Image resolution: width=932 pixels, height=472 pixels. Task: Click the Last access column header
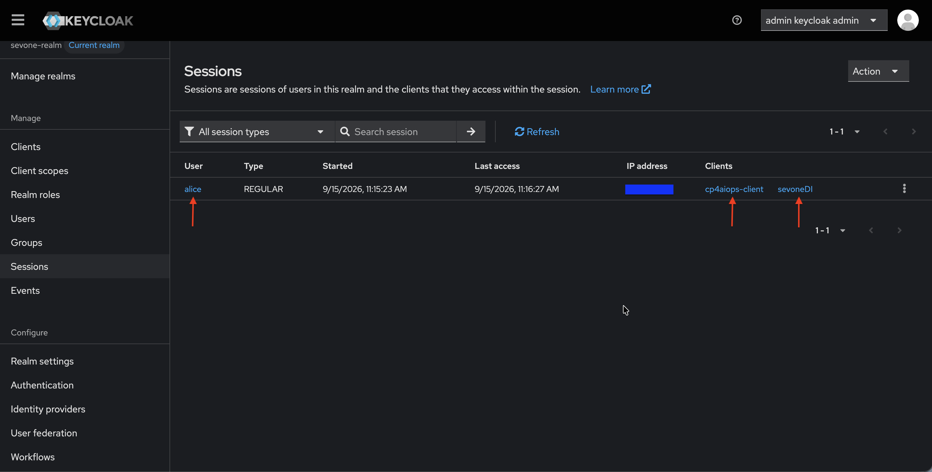pyautogui.click(x=497, y=166)
